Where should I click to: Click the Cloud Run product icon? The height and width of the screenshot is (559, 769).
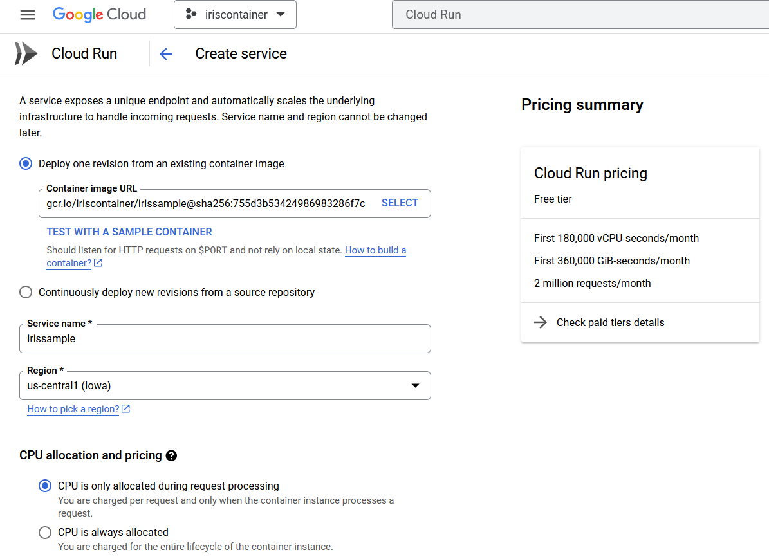26,53
